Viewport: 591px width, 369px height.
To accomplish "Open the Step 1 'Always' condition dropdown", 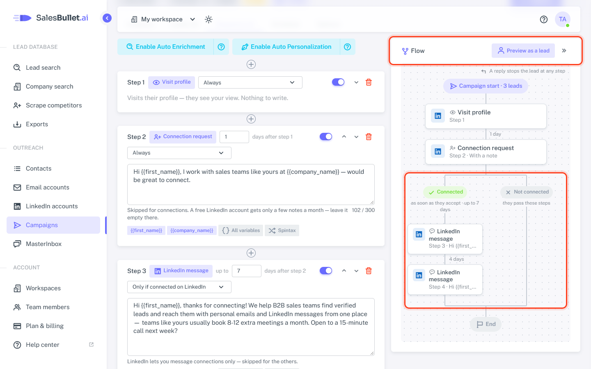I will tap(250, 82).
